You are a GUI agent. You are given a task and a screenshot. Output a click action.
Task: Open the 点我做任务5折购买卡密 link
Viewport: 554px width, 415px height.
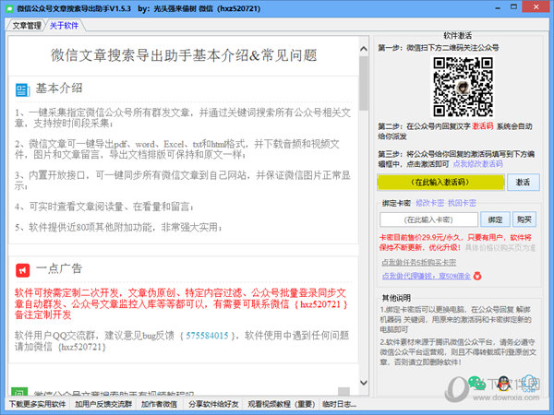tap(418, 262)
